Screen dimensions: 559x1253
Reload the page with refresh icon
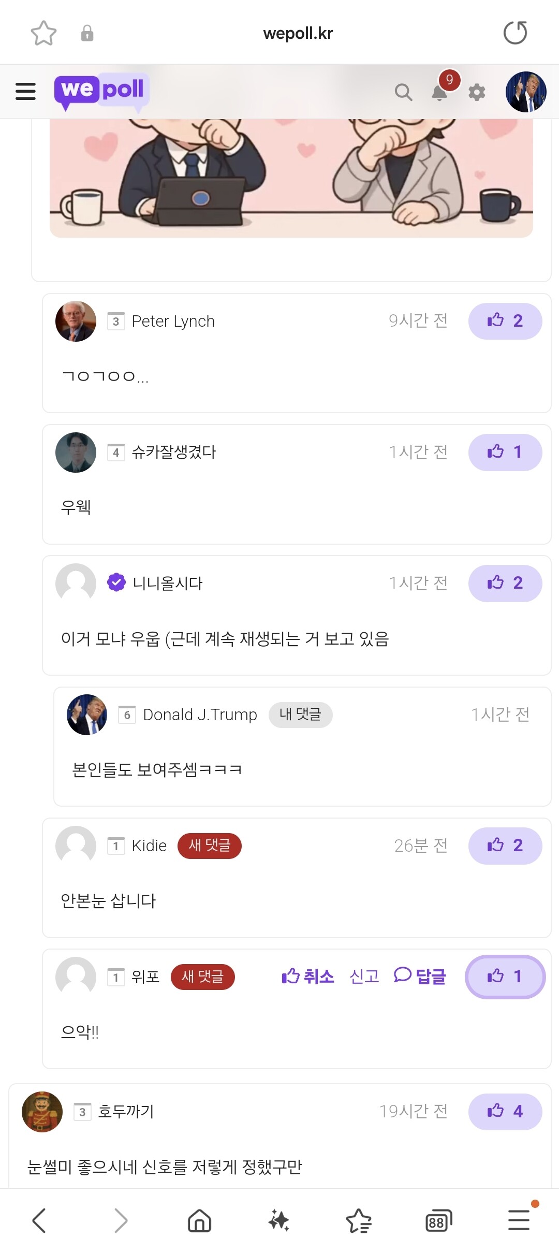(515, 33)
